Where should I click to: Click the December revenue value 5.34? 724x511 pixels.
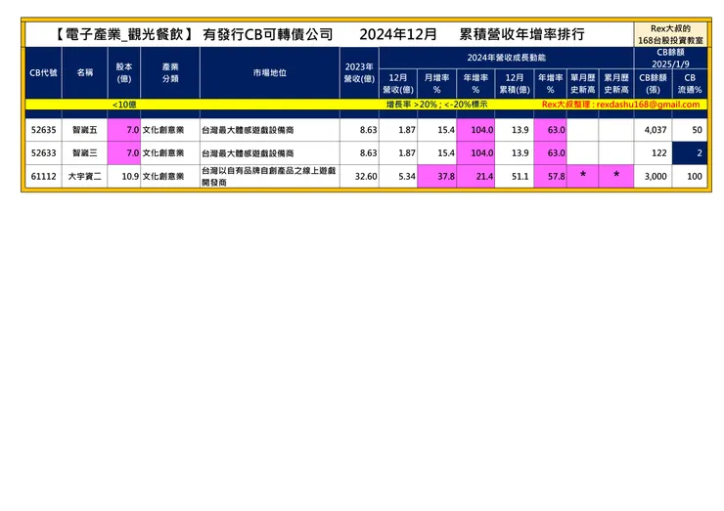point(398,176)
